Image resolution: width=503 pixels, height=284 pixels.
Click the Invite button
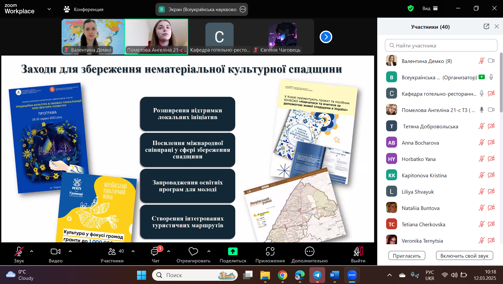pyautogui.click(x=406, y=256)
